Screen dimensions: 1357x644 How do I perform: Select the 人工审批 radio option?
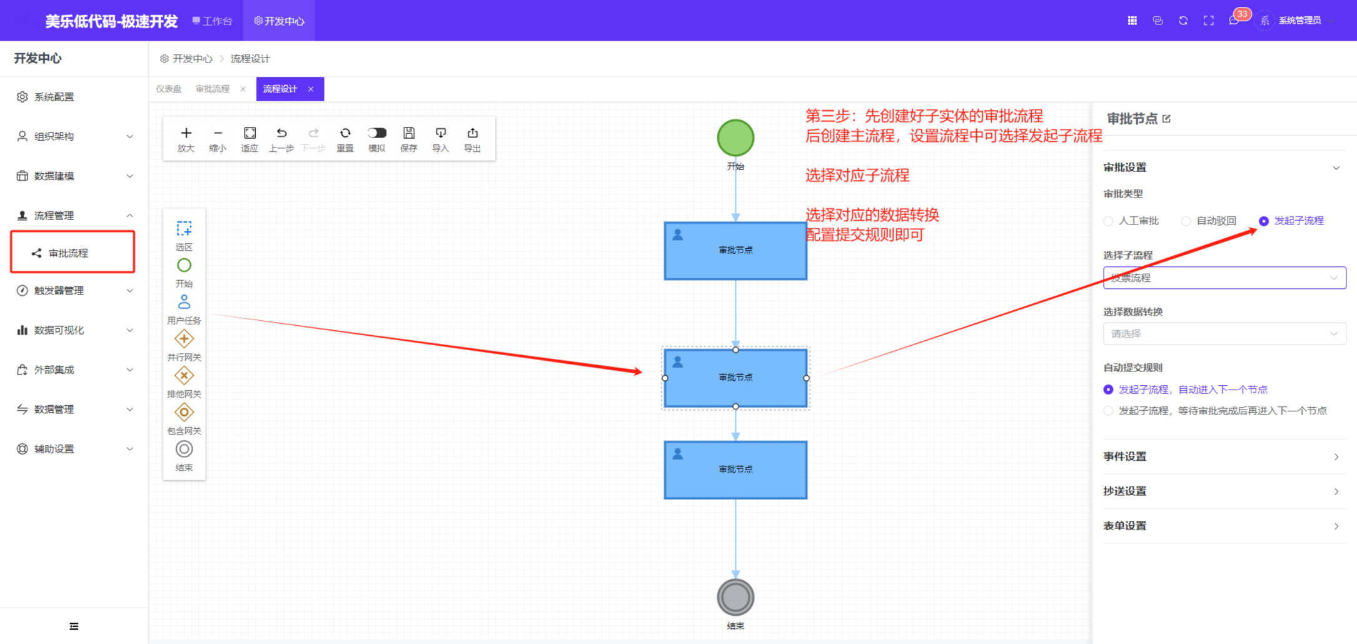(1109, 221)
